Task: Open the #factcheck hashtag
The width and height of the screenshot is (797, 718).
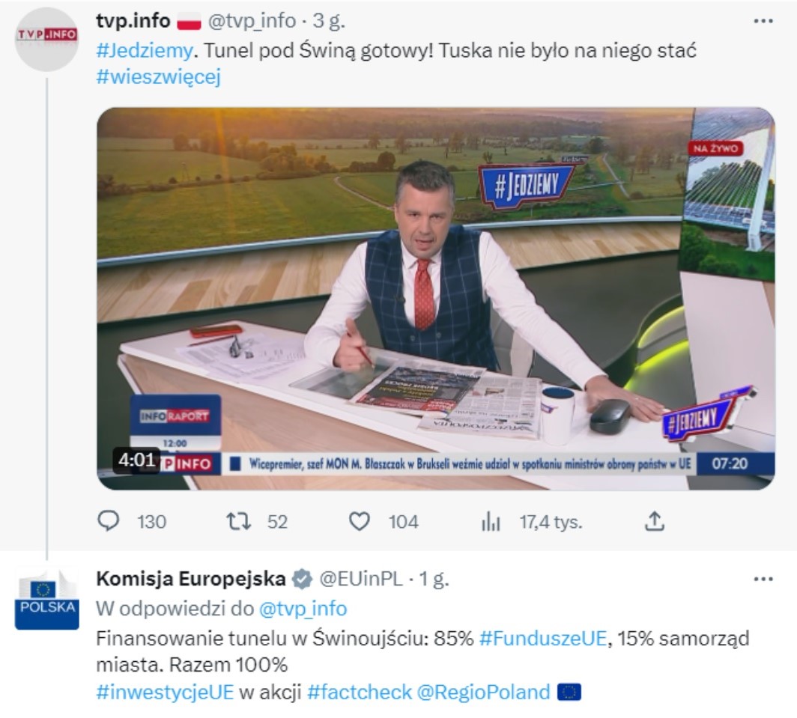Action: (x=360, y=692)
